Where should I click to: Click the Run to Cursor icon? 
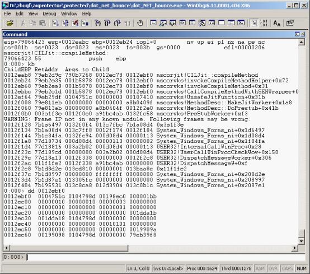pos(127,23)
